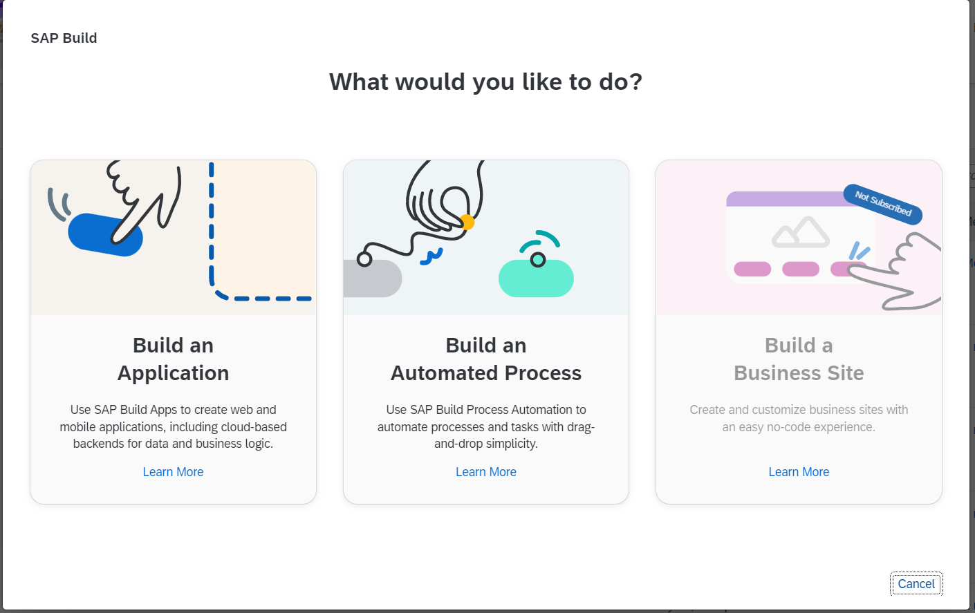Screen dimensions: 975x613
Task: Click the SAP Build heading
Action: tap(64, 38)
